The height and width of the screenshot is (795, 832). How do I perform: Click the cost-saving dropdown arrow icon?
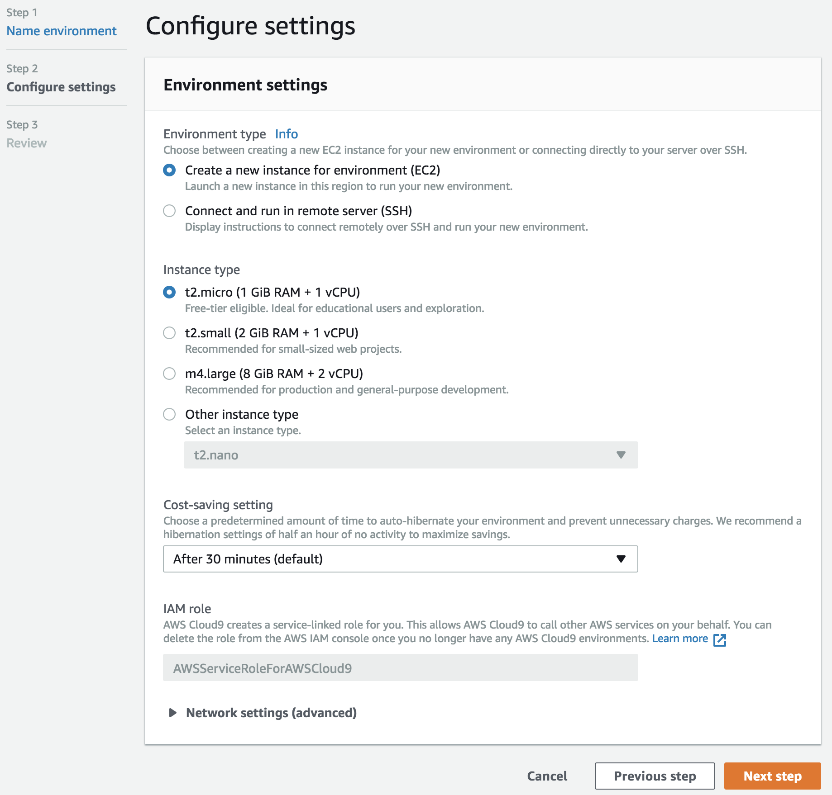621,559
